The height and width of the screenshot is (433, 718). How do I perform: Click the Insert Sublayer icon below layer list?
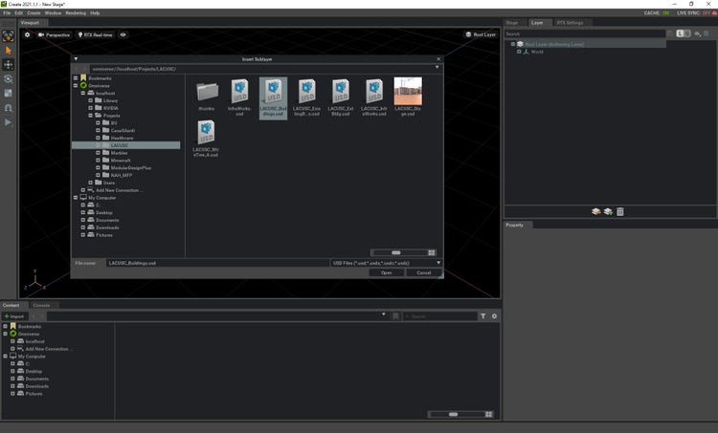595,211
